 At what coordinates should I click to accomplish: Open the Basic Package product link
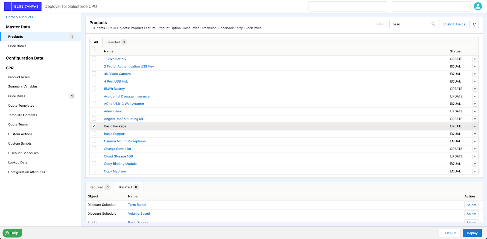click(x=115, y=126)
